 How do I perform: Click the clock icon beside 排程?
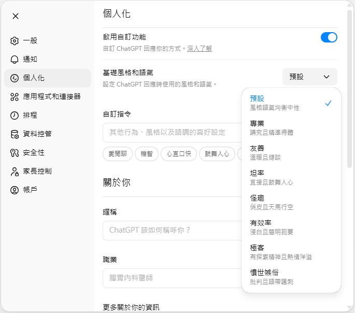coord(15,115)
